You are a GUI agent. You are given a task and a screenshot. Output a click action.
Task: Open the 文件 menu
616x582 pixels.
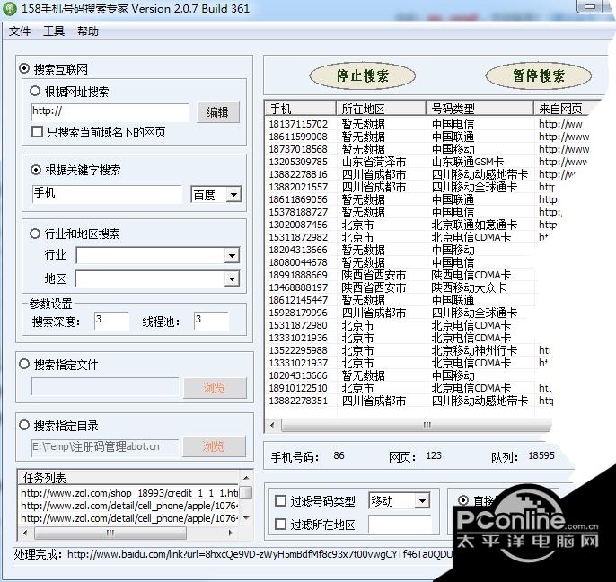tap(20, 31)
